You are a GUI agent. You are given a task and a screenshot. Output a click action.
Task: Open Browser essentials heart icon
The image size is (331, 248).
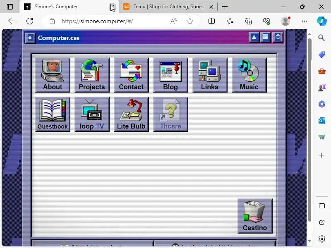pyautogui.click(x=266, y=21)
